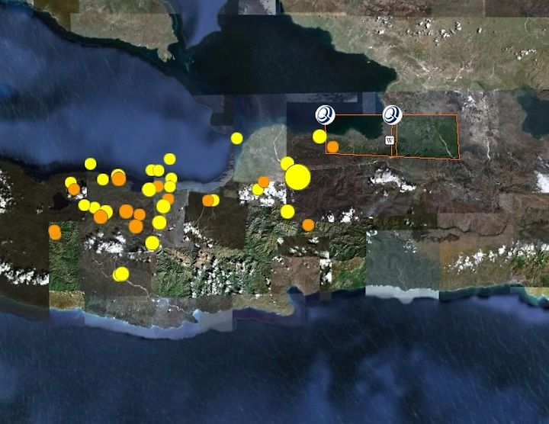Select the orange marker inside the orange outlined rectangle
Image resolution: width=549 pixels, height=424 pixels.
[x=332, y=147]
